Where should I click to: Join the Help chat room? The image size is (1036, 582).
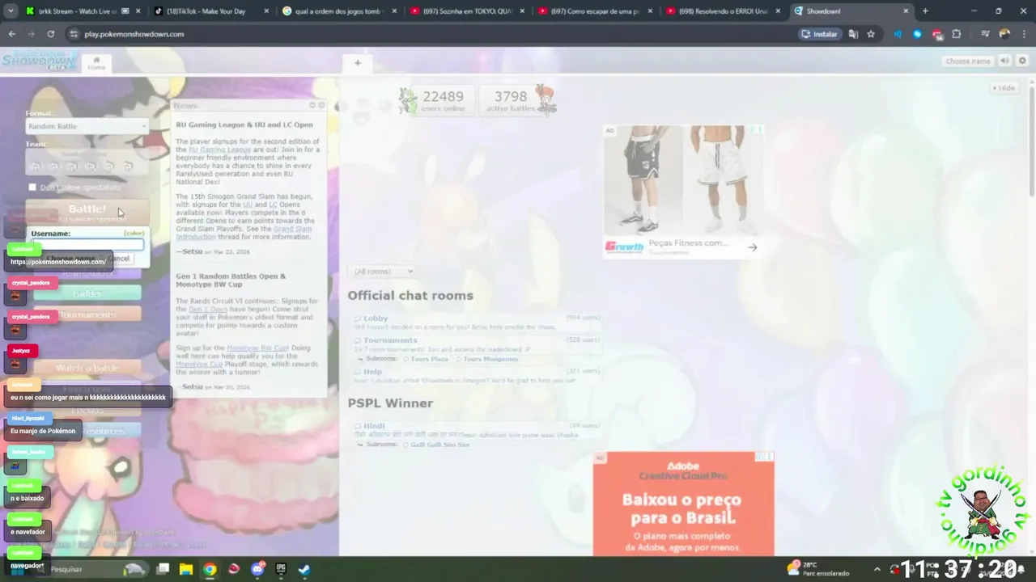478,376
